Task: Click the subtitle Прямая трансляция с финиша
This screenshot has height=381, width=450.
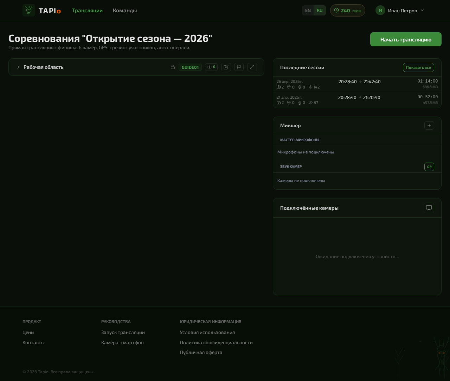Action: point(99,48)
